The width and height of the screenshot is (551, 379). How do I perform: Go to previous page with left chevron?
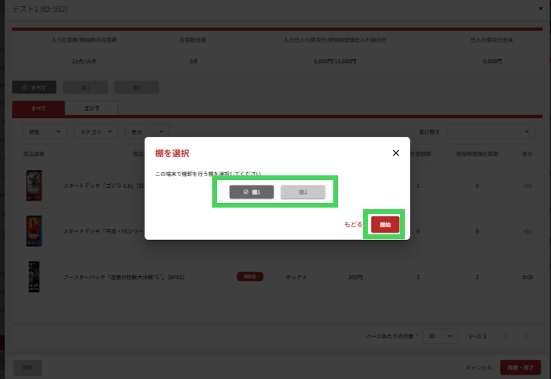pos(505,336)
